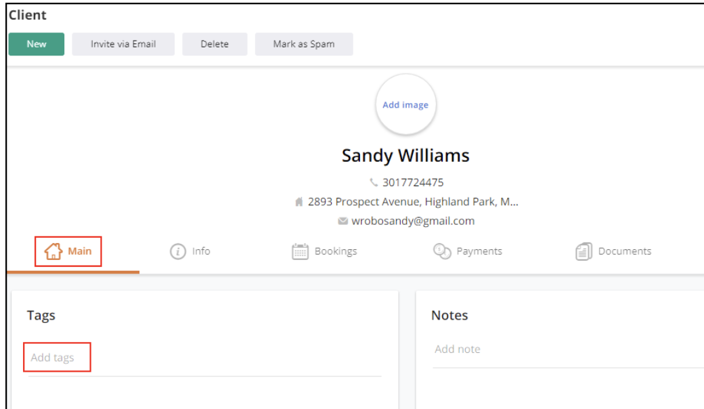Click the phone number 3017724475
The height and width of the screenshot is (409, 704).
click(x=413, y=183)
